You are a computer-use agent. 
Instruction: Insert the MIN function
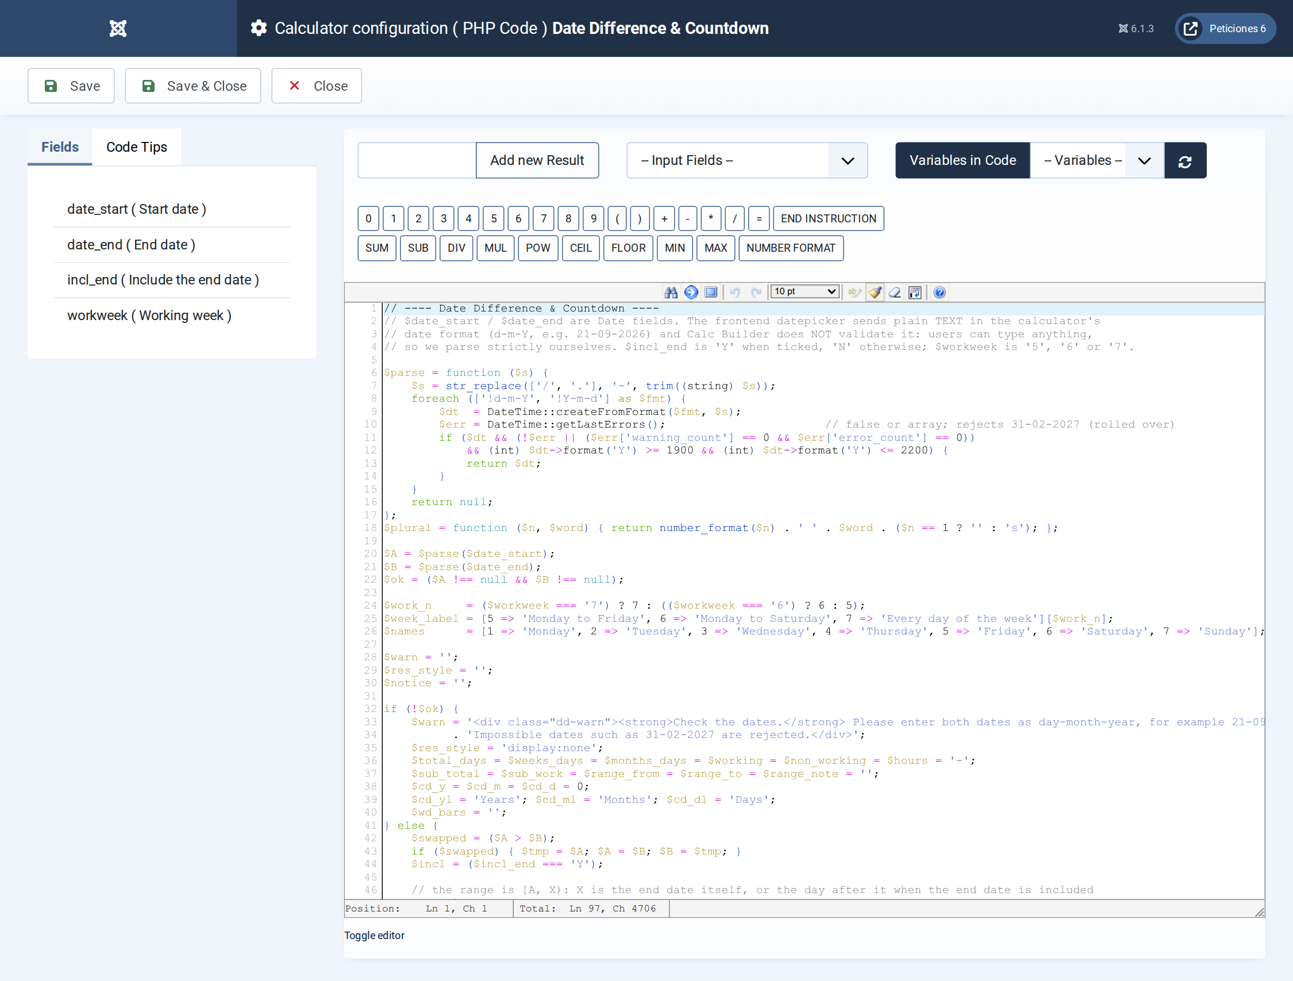pyautogui.click(x=675, y=248)
